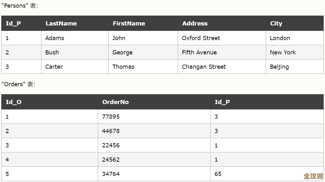Select order number 44678
This screenshot has width=325, height=182.
coord(111,131)
